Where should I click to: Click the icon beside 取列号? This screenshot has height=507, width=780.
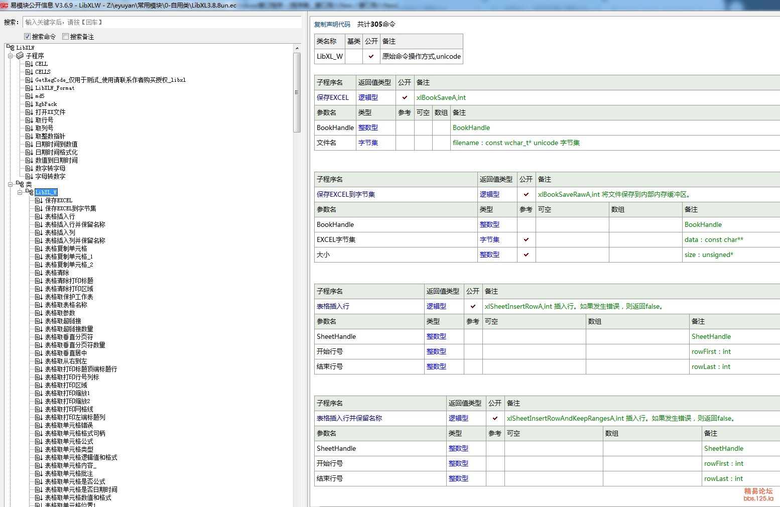[x=29, y=128]
